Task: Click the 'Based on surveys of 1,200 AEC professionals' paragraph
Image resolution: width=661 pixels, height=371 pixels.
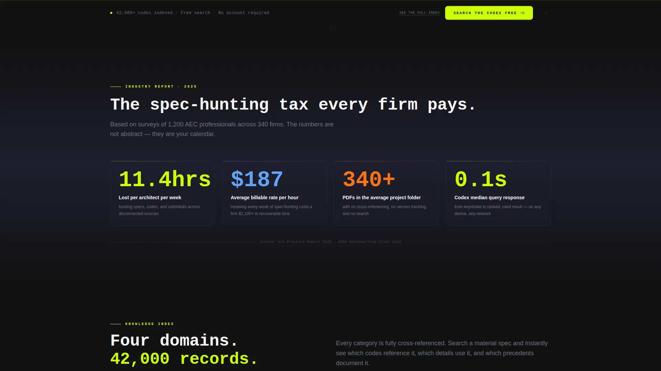Action: click(x=222, y=129)
